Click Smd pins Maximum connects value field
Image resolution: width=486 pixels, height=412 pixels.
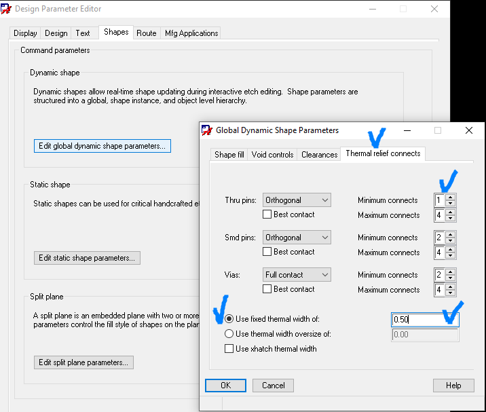440,252
